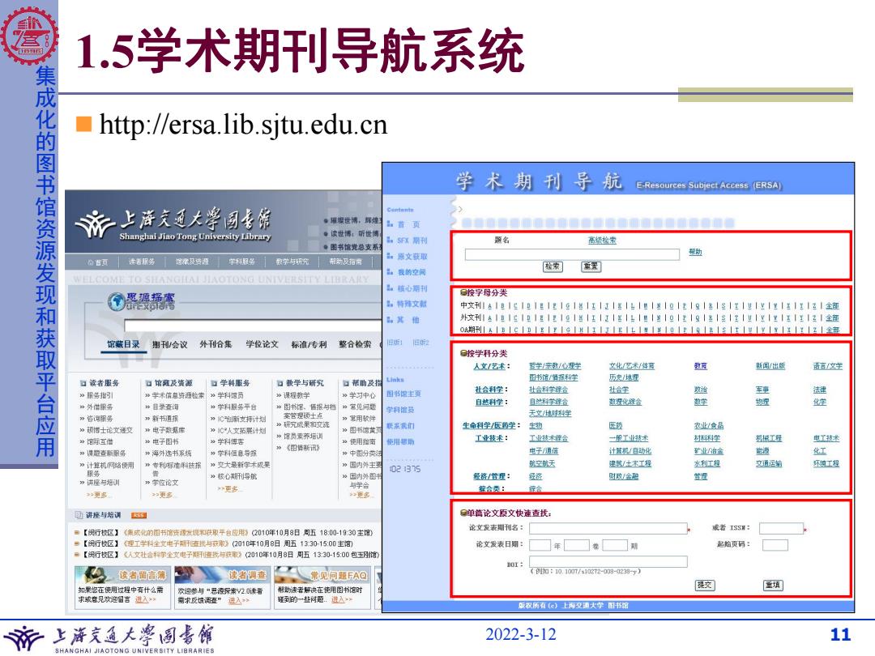
Task: Open the 哲学/宗教/心理学 subject link
Action: tap(555, 366)
